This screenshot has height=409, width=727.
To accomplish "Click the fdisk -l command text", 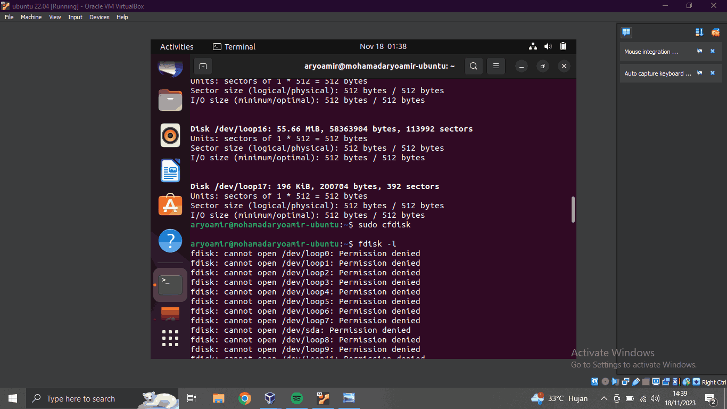I will click(x=377, y=244).
